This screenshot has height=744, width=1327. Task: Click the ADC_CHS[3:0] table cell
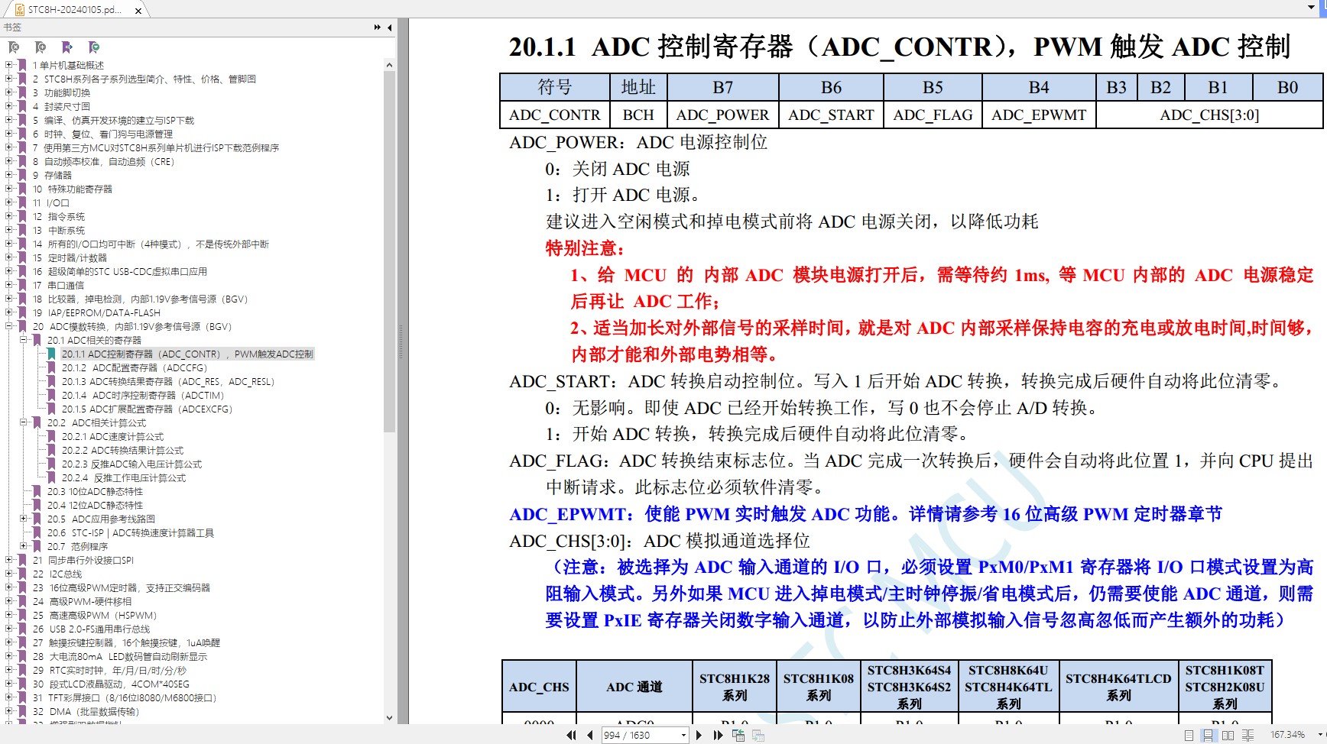[x=1209, y=115]
